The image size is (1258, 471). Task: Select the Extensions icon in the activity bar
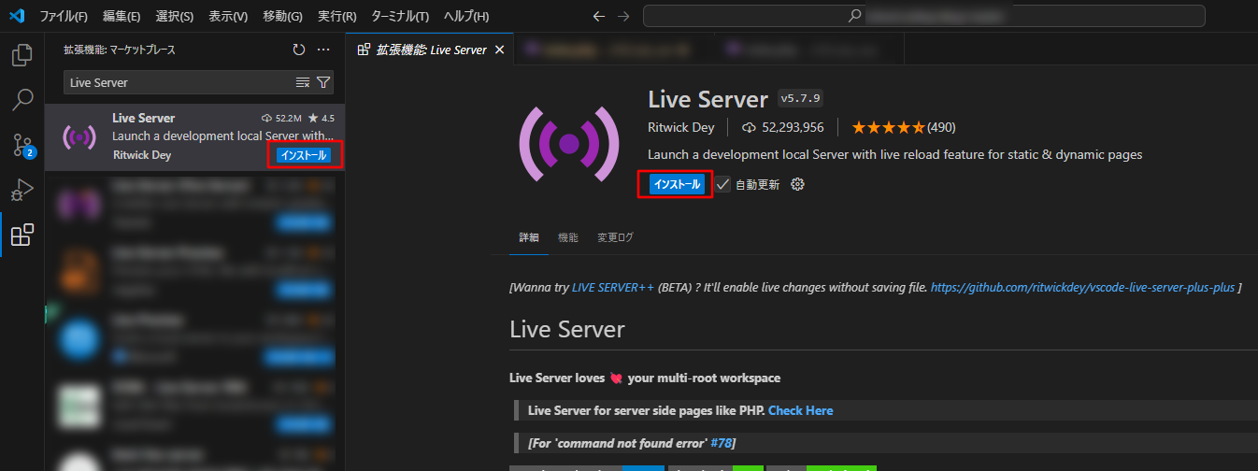click(x=21, y=235)
